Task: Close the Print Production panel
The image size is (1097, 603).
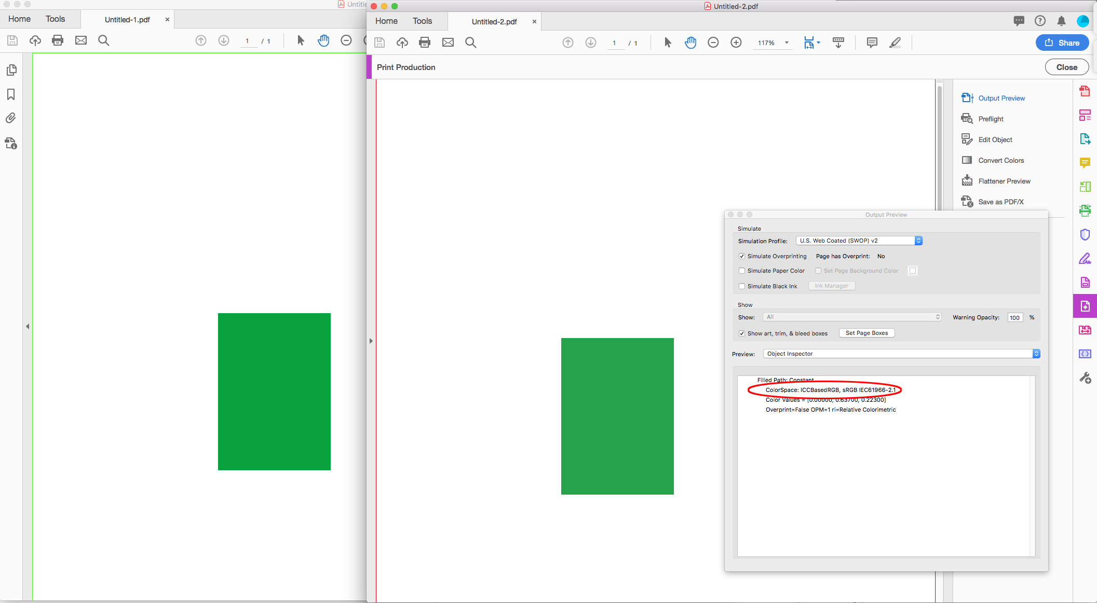Action: (x=1067, y=67)
